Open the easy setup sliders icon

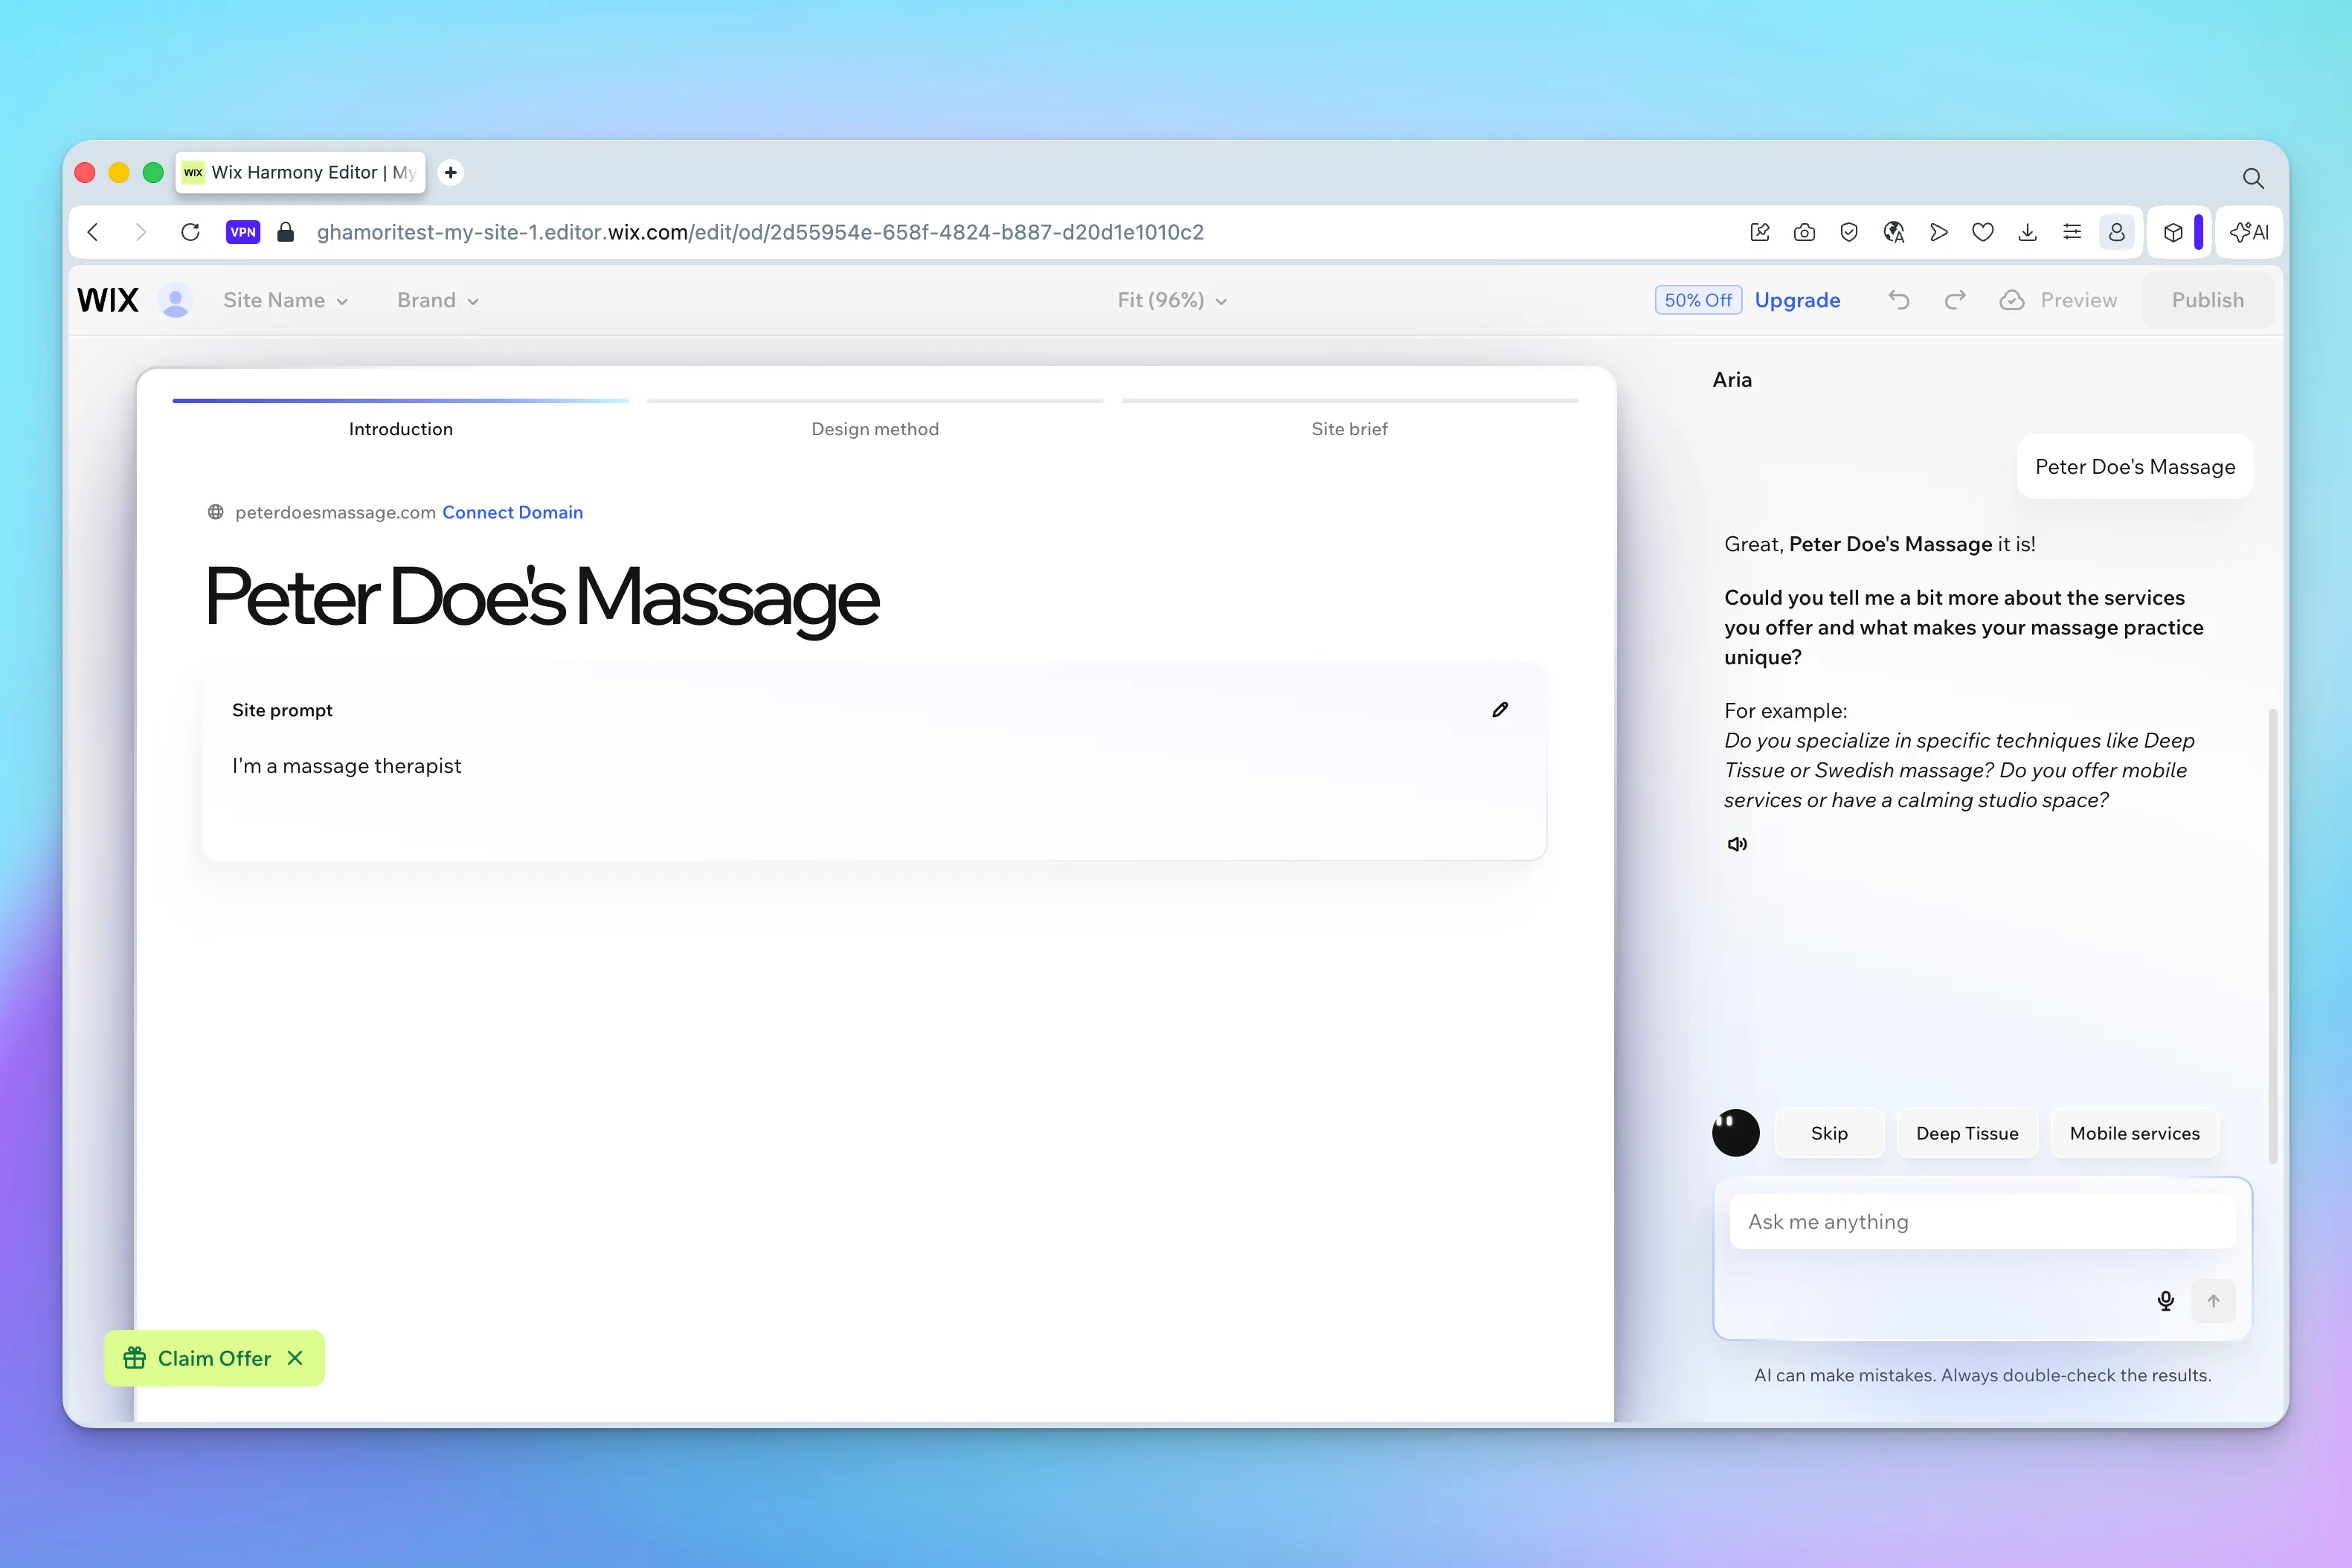pyautogui.click(x=2072, y=232)
